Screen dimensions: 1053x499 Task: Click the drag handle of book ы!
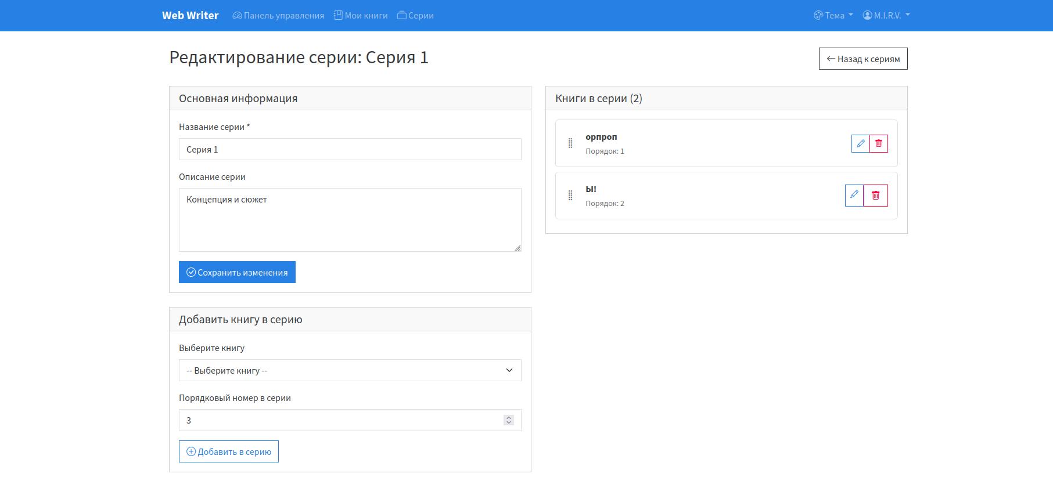pyautogui.click(x=570, y=196)
